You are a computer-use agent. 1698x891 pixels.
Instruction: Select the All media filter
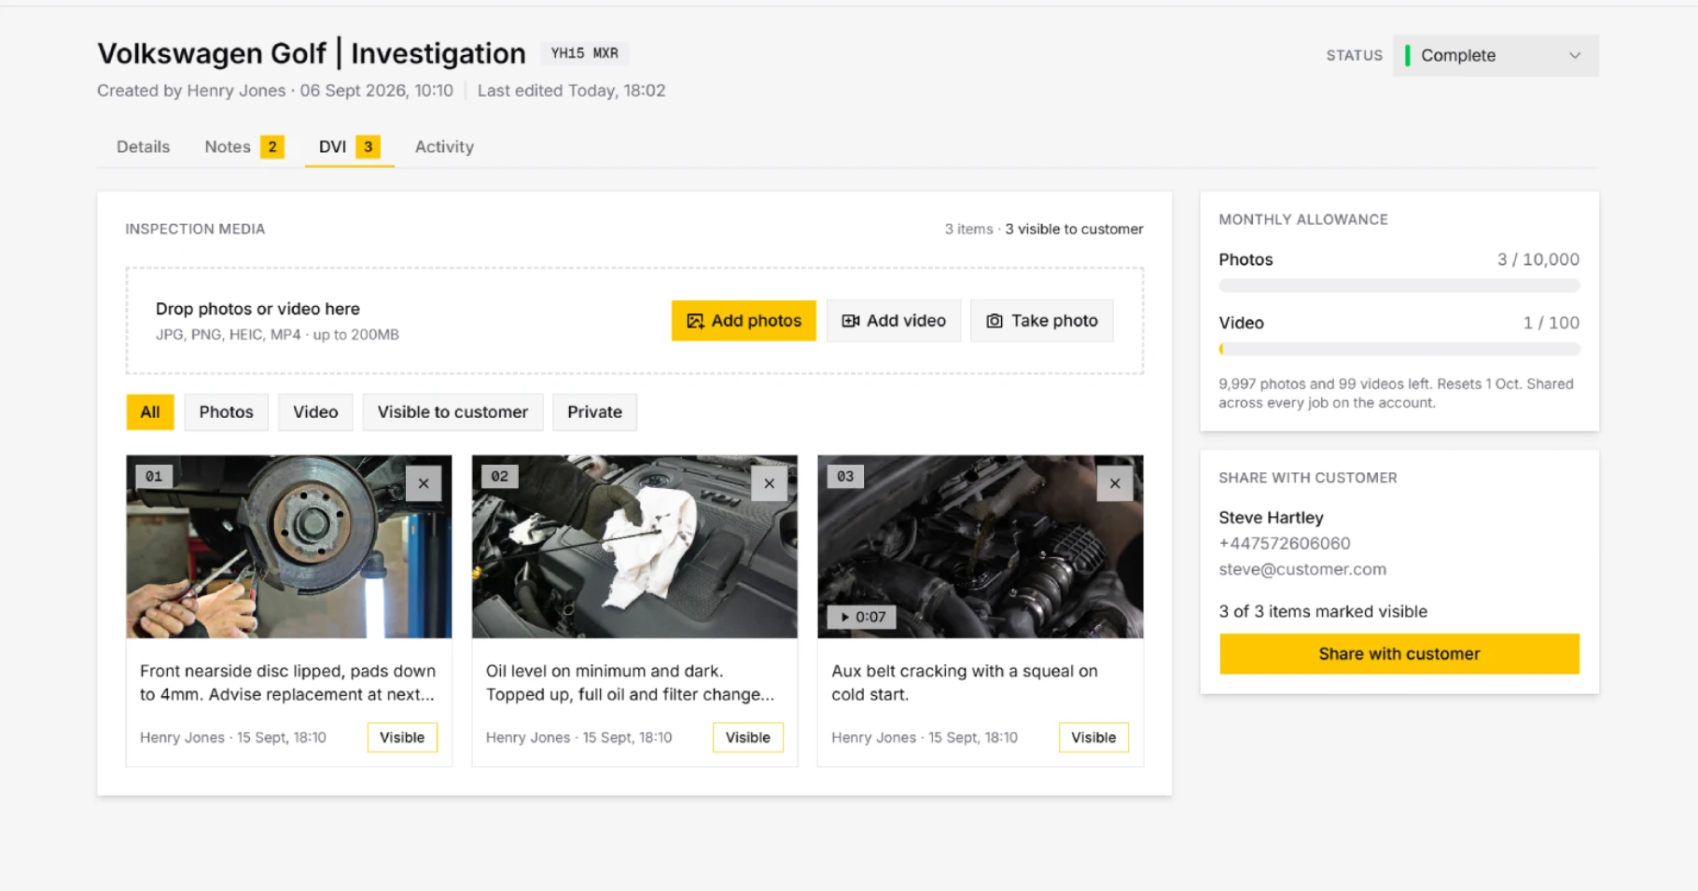coord(150,411)
